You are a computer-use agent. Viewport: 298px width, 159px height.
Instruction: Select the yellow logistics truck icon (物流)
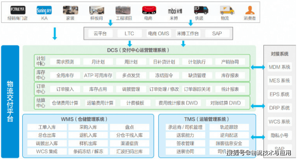click(227, 10)
